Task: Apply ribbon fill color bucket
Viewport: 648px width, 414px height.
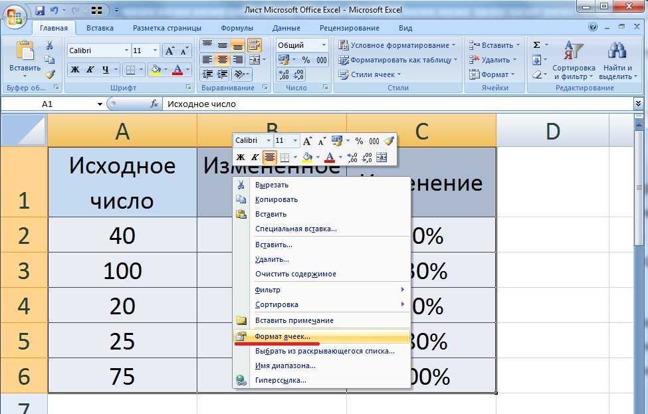Action: click(x=156, y=69)
